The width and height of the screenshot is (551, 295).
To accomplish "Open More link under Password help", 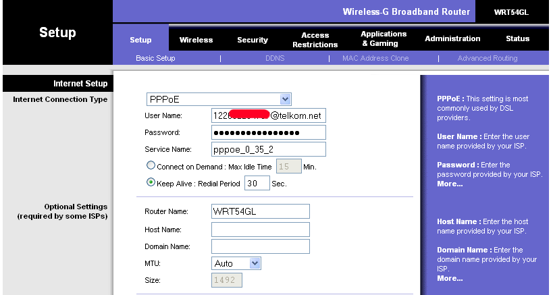I will [450, 184].
